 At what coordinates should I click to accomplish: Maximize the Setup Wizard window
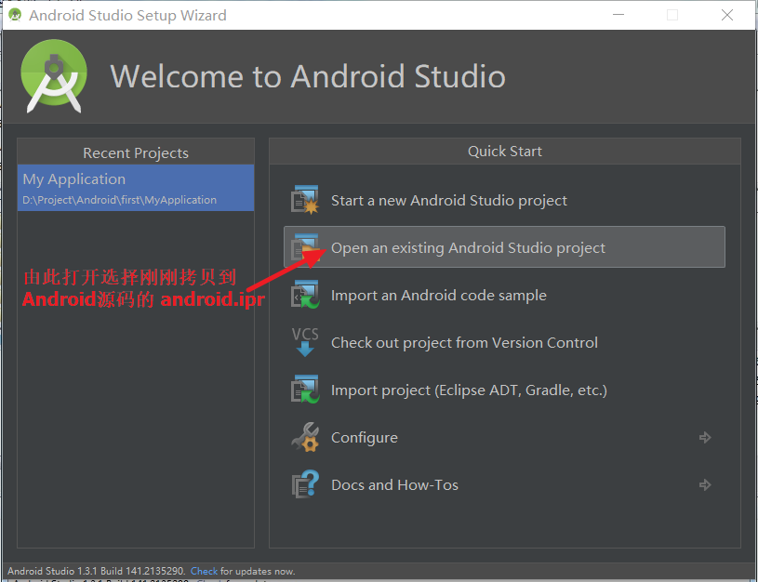(672, 15)
